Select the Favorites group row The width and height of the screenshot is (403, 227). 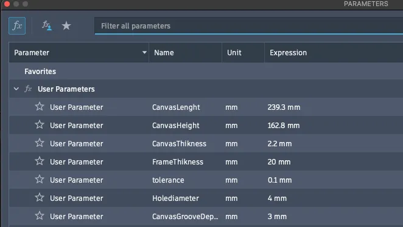(x=206, y=71)
